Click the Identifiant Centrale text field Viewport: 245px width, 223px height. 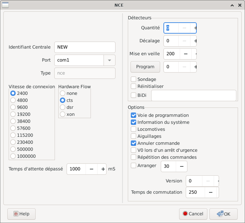[85, 47]
